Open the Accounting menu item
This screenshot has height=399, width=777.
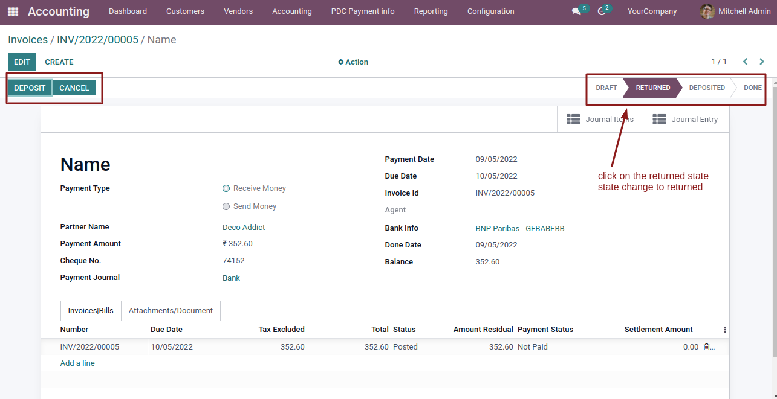pos(292,11)
